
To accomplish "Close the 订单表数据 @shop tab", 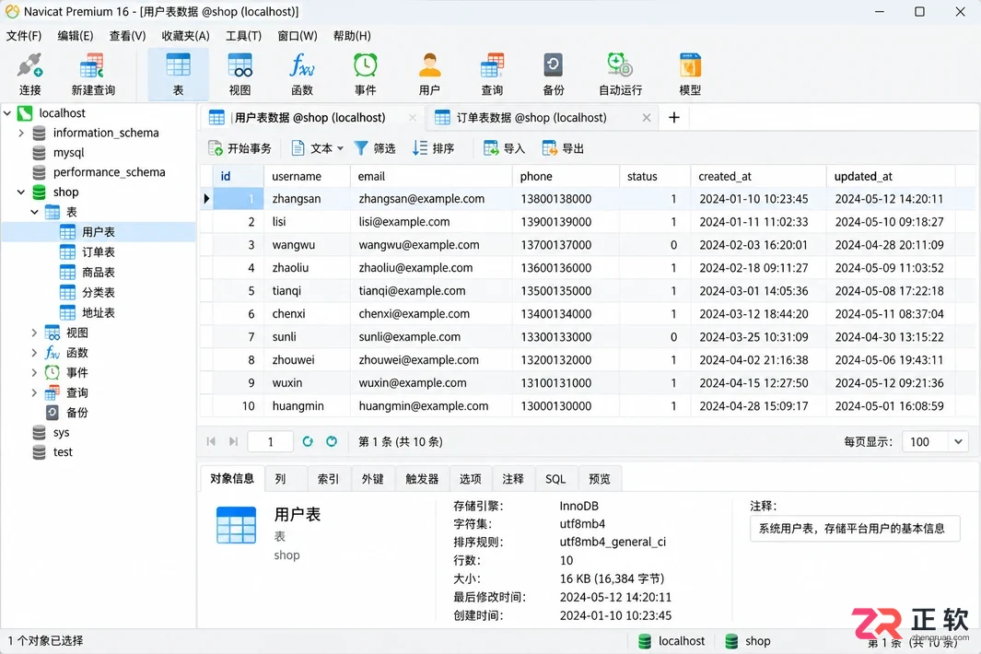I will click(647, 118).
